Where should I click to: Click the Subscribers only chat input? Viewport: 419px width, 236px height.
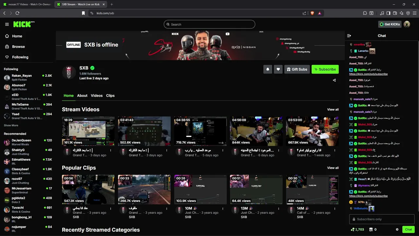tap(382, 219)
